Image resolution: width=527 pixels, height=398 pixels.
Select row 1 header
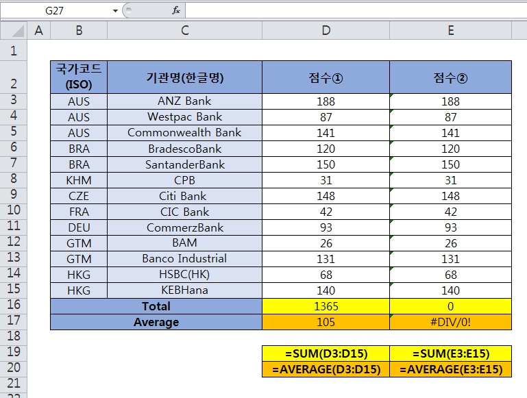14,51
